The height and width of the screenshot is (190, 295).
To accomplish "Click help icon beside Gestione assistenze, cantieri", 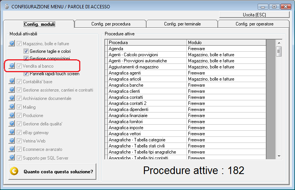I will tap(12, 90).
